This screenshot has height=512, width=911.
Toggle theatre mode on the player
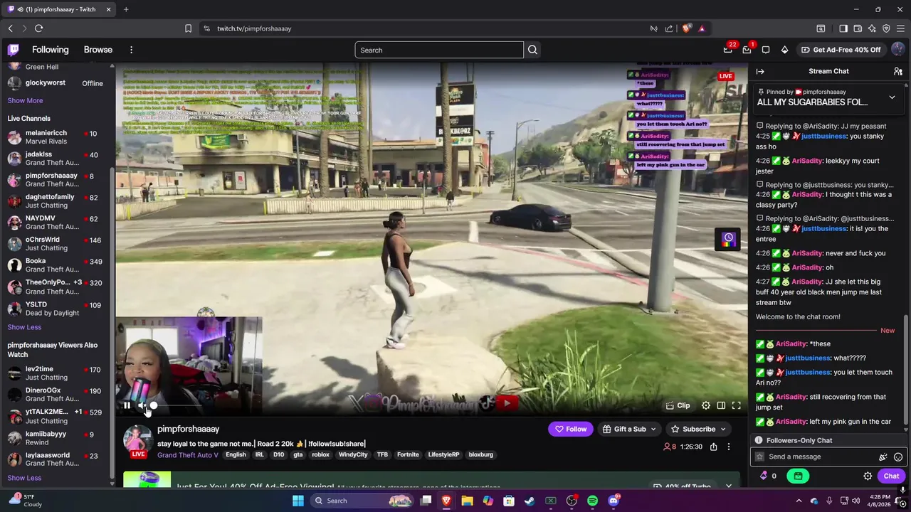[x=721, y=405]
